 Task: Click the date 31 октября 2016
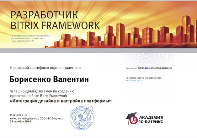click(x=20, y=121)
